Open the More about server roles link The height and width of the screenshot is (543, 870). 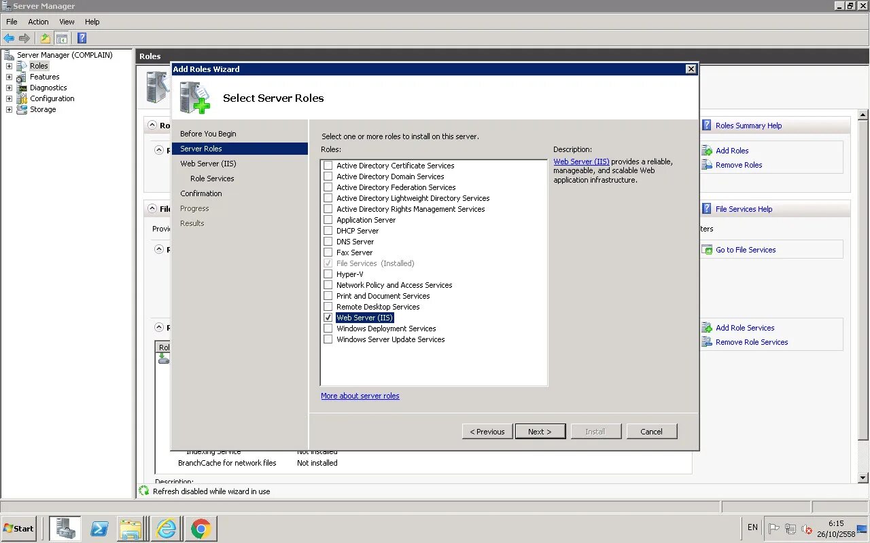pos(360,396)
